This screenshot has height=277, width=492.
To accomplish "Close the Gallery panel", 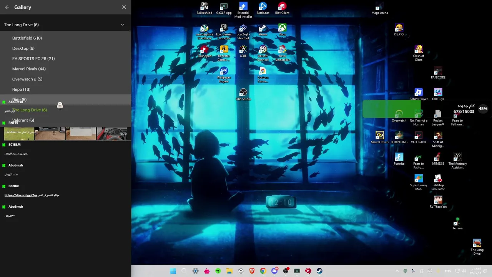I will (x=124, y=7).
